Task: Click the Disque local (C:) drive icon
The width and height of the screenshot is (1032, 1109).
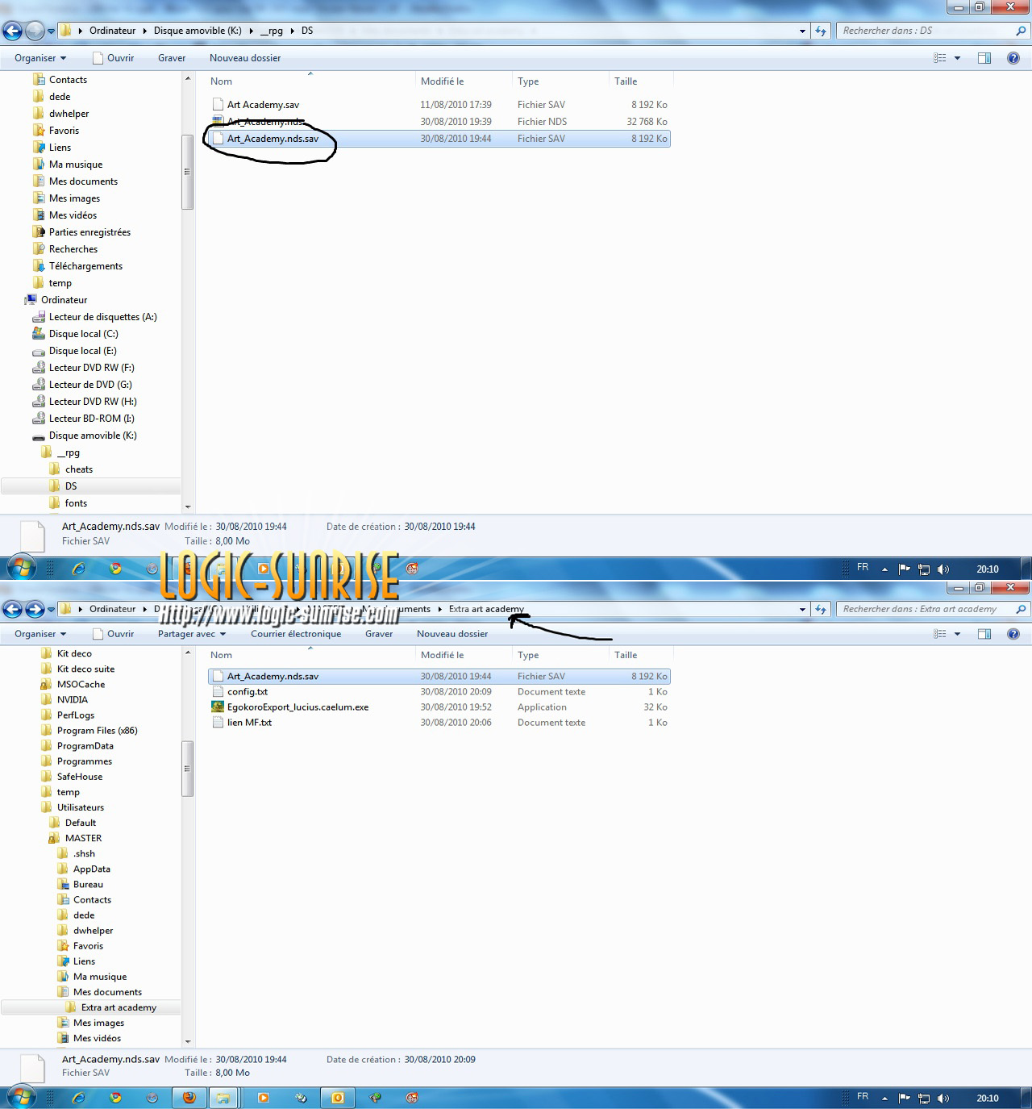Action: pos(39,334)
